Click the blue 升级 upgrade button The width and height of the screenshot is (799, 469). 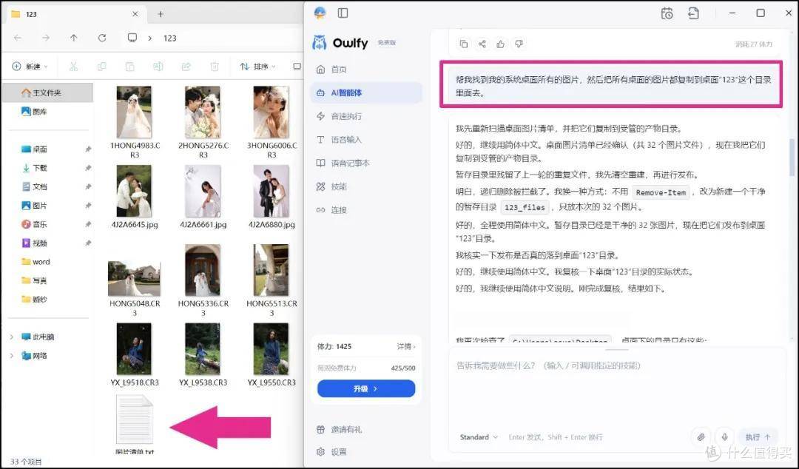click(366, 388)
